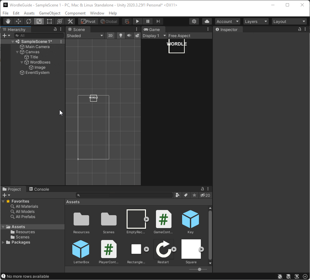
Task: Toggle scene lighting
Action: coord(120,35)
